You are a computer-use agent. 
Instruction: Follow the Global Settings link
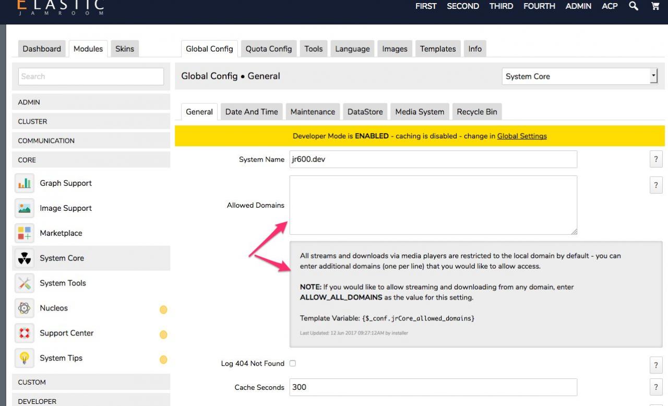pos(522,136)
